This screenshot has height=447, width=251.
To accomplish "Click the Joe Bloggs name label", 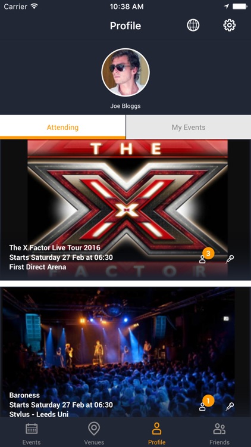I will pyautogui.click(x=125, y=106).
